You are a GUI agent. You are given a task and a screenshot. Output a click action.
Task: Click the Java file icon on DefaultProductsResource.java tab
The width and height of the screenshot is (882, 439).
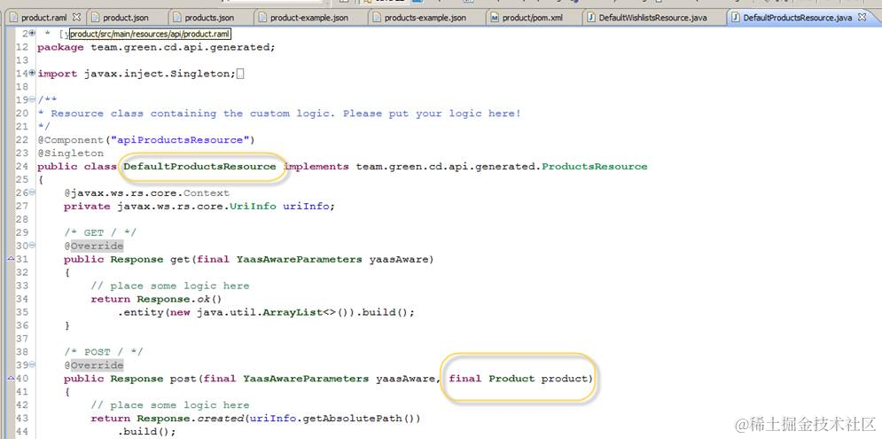point(735,18)
